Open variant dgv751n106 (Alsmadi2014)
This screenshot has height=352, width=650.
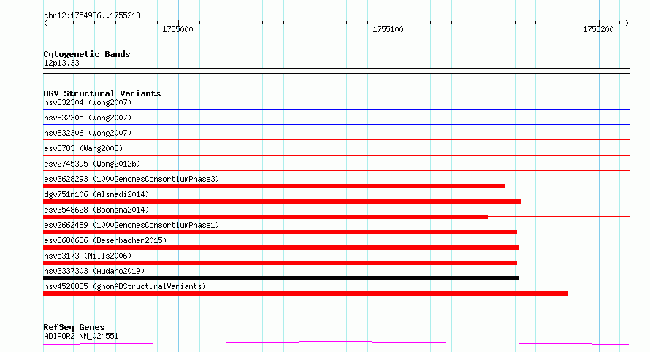point(96,194)
